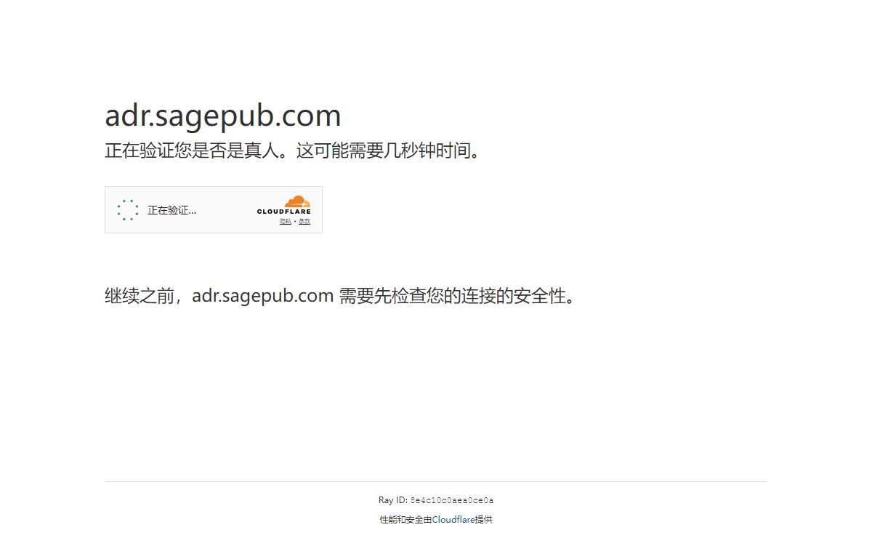Click the adr.sagepub.com heading
The height and width of the screenshot is (538, 872).
coord(223,116)
